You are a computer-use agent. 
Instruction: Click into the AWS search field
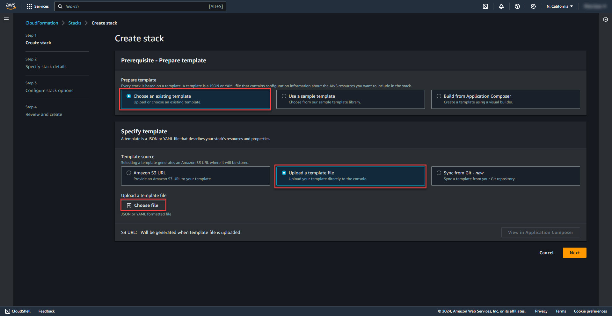pyautogui.click(x=140, y=6)
